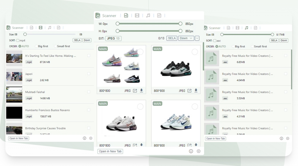Open the Down dropdown in center panel
Image resolution: width=298 pixels, height=166 pixels.
point(186,38)
